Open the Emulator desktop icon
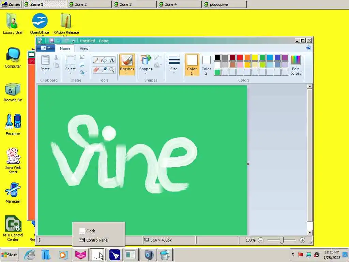 click(x=13, y=125)
